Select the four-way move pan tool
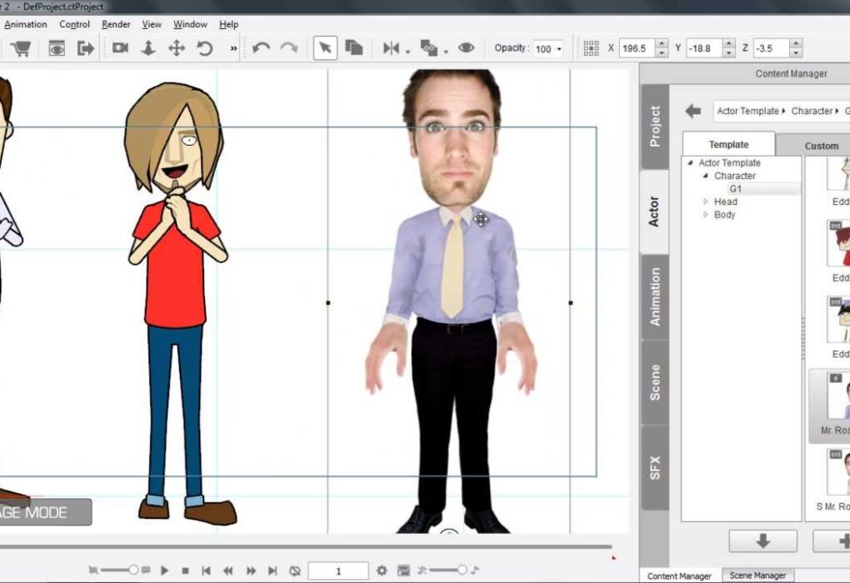Viewport: 850px width, 583px height. [177, 48]
